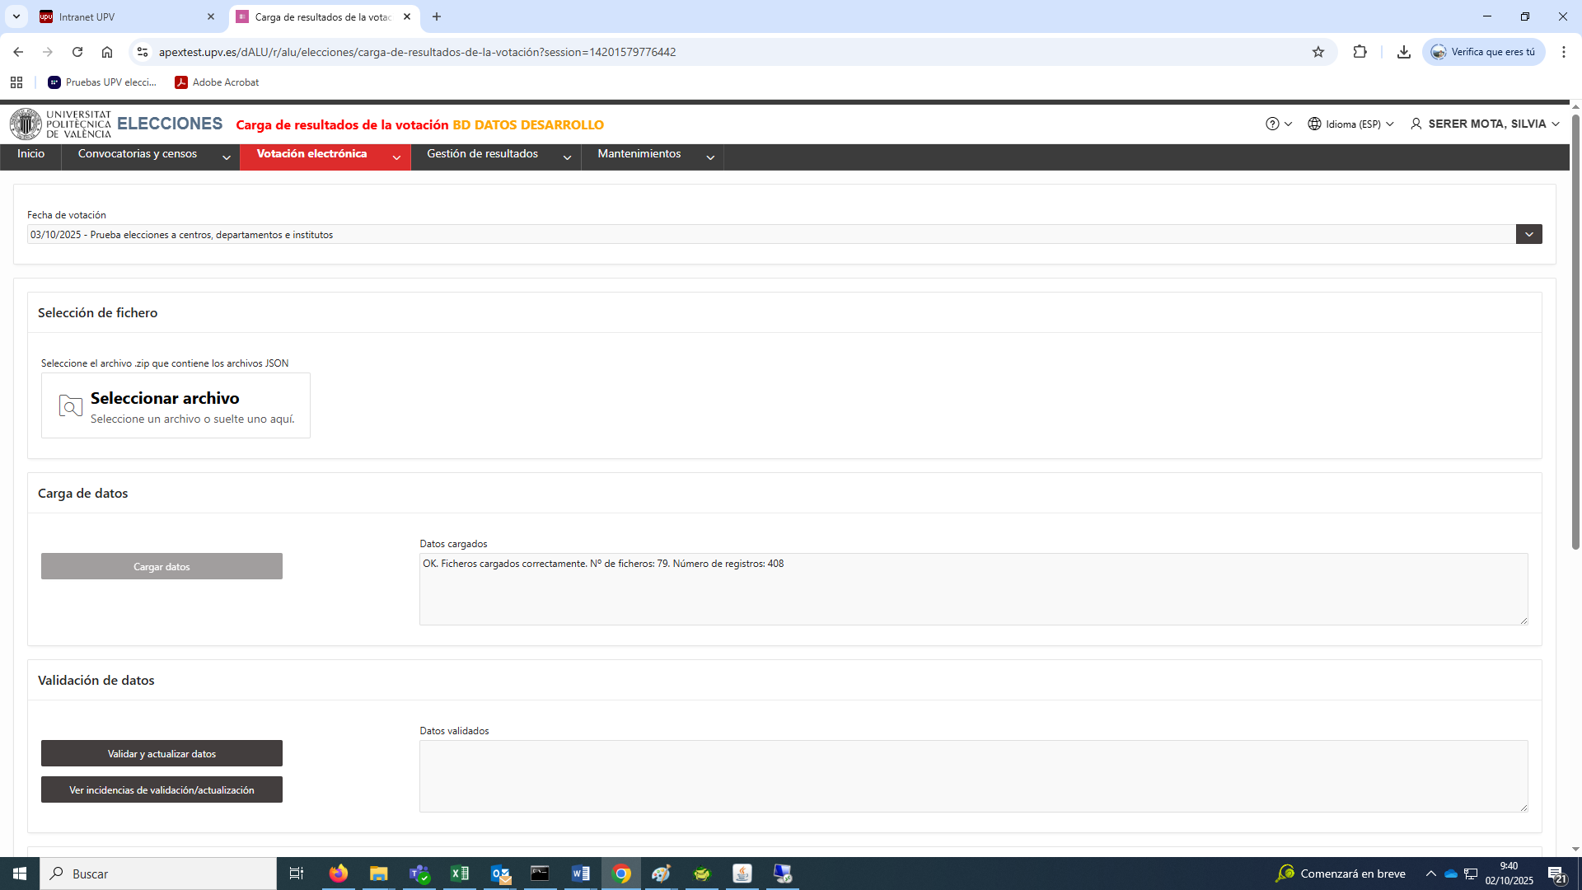Click Validar y actualizar datos button
The image size is (1582, 890).
(x=161, y=753)
